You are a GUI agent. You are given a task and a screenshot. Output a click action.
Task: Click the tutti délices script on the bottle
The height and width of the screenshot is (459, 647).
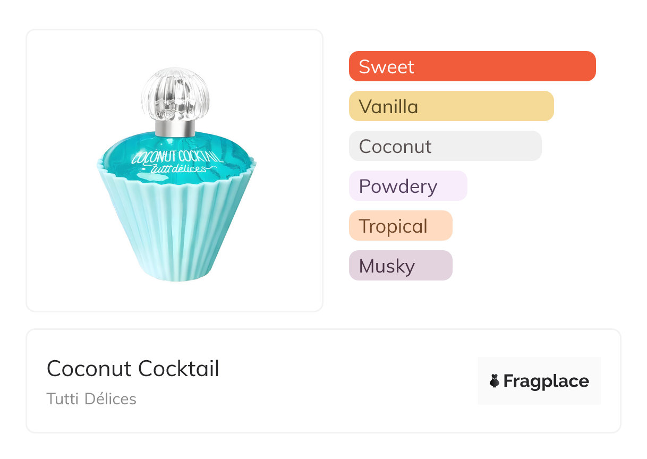178,168
